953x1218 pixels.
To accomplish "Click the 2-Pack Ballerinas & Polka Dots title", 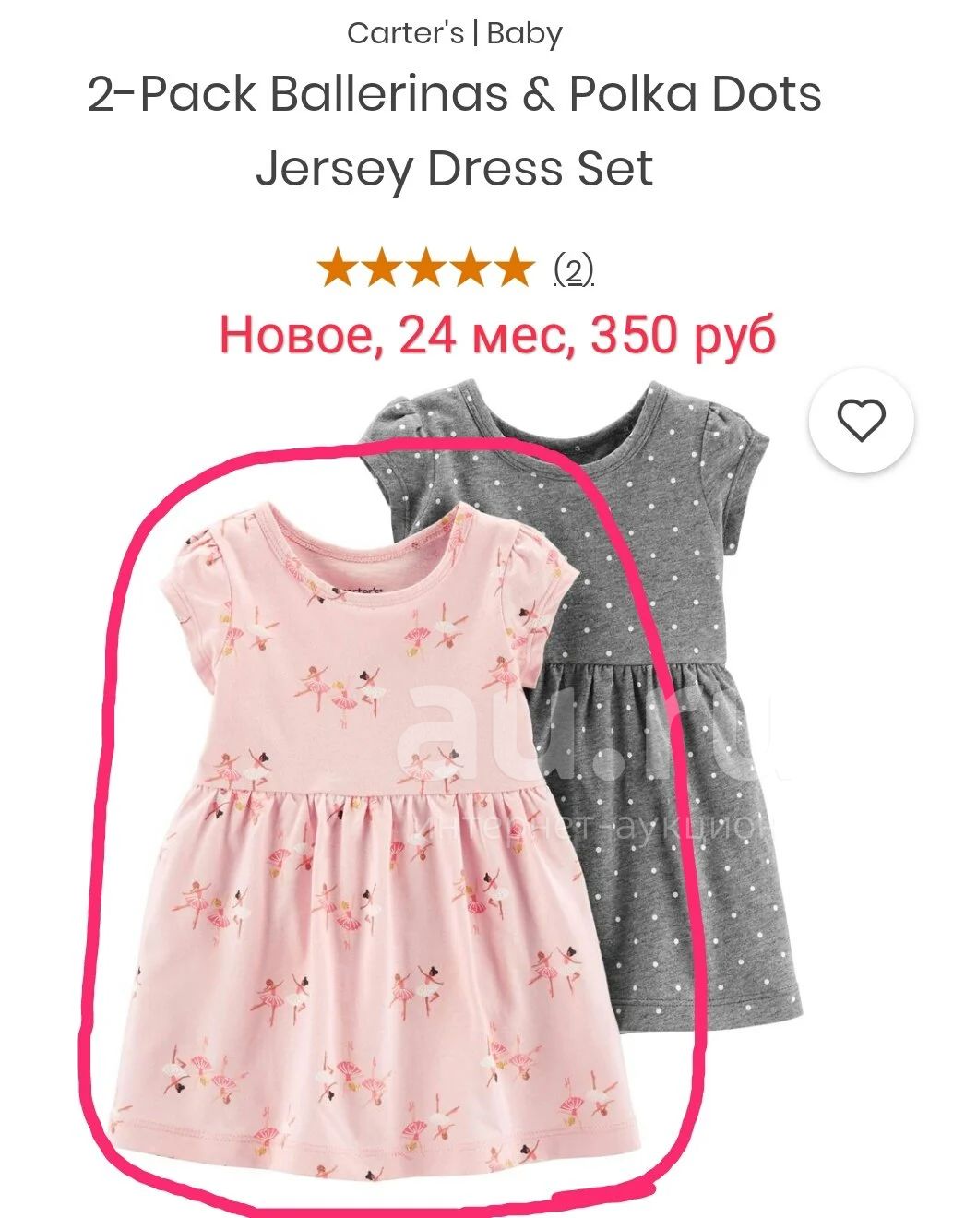I will click(x=455, y=94).
